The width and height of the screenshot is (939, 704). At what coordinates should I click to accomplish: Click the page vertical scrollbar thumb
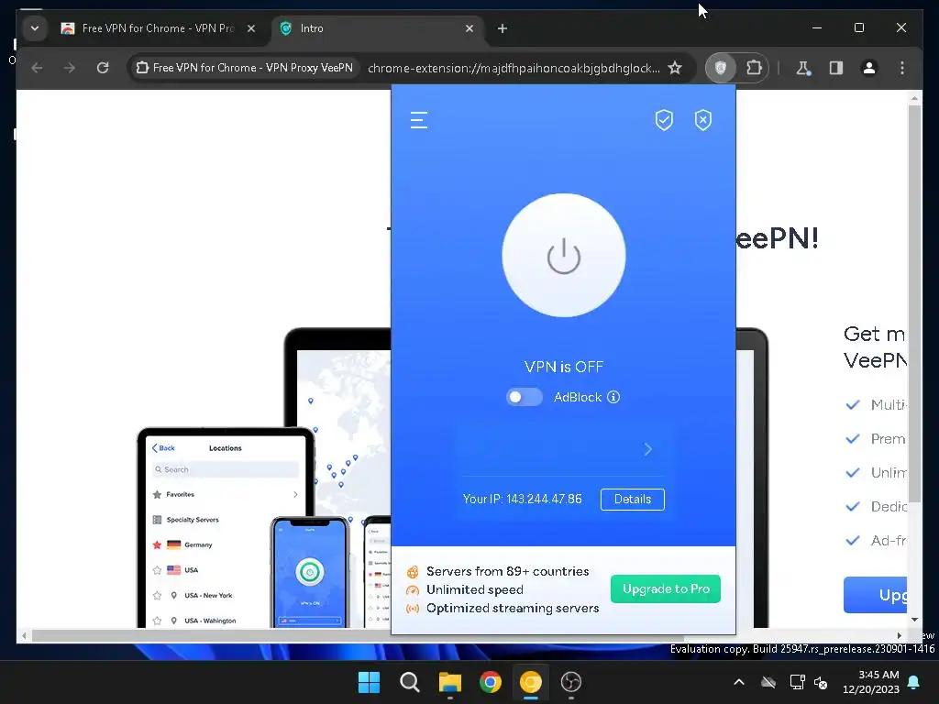[x=914, y=304]
